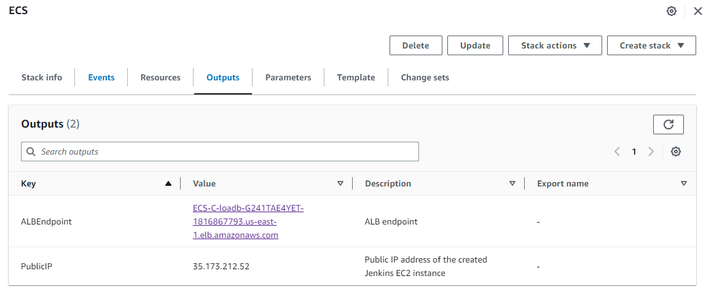Image resolution: width=706 pixels, height=303 pixels.
Task: Click the ALBEndpoint key cell
Action: 46,221
